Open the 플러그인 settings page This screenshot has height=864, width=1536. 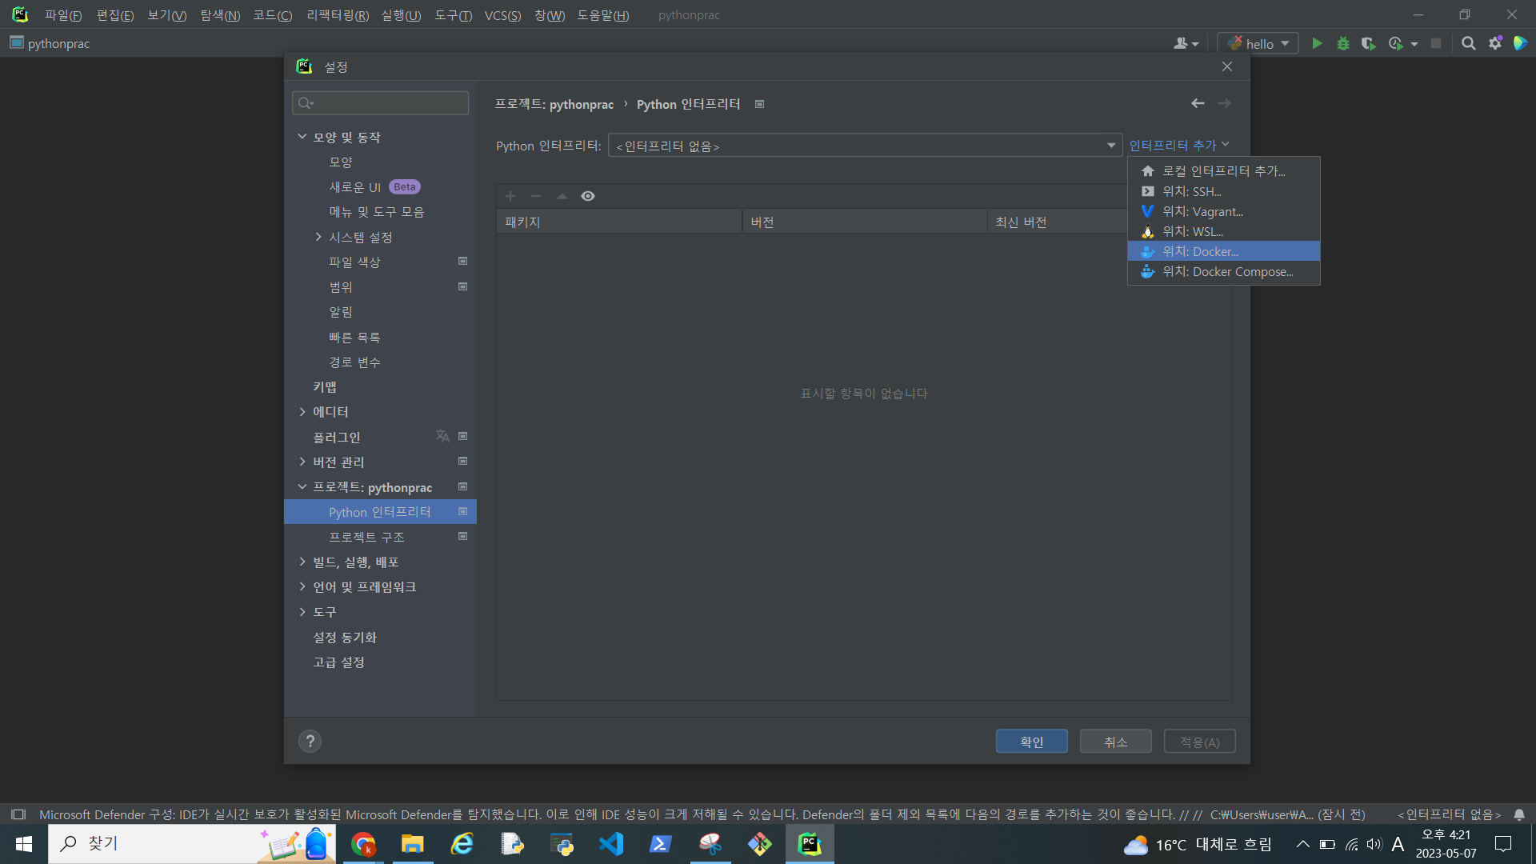(x=380, y=437)
